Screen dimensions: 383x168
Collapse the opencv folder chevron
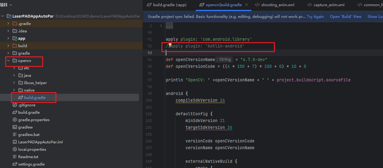[x=9, y=60]
